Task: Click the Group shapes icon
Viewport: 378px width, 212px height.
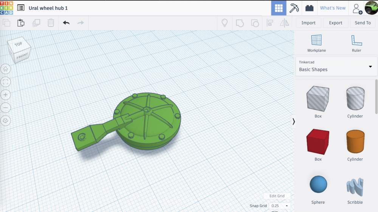Action: 240,23
